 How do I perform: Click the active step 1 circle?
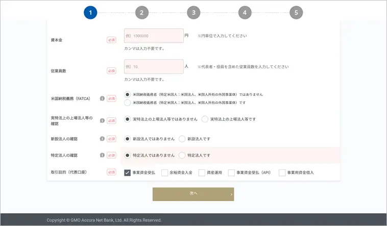pos(90,13)
